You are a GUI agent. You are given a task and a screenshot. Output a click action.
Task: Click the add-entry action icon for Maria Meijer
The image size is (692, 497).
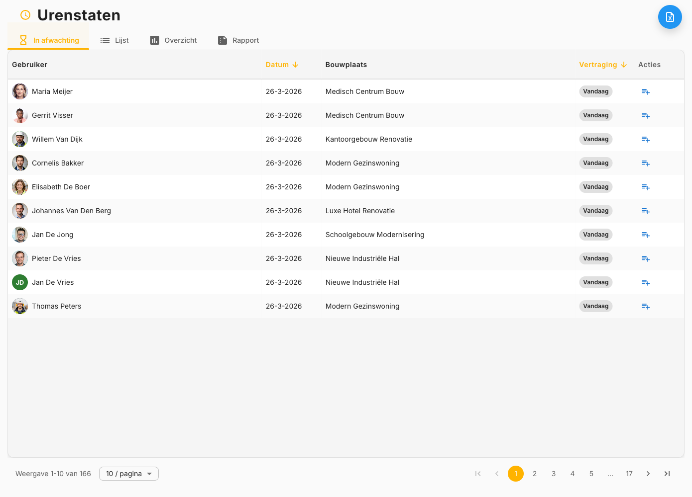tap(646, 91)
